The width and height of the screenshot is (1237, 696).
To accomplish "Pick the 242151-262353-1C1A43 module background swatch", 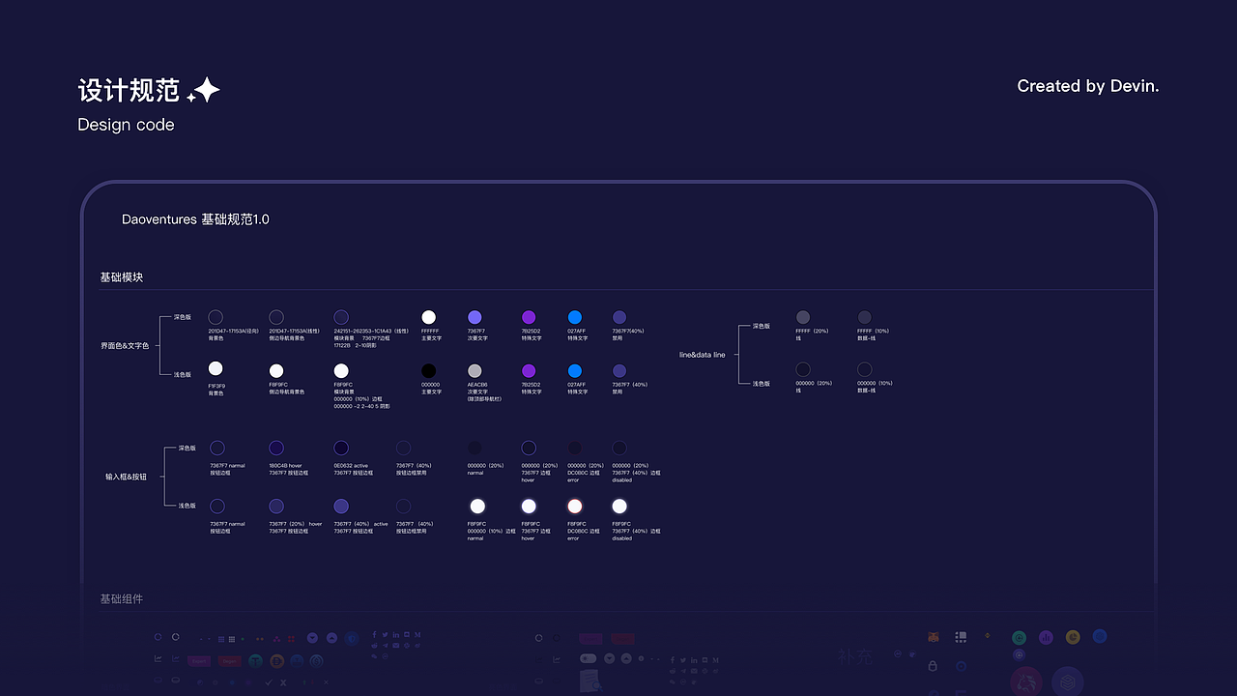I will [341, 317].
